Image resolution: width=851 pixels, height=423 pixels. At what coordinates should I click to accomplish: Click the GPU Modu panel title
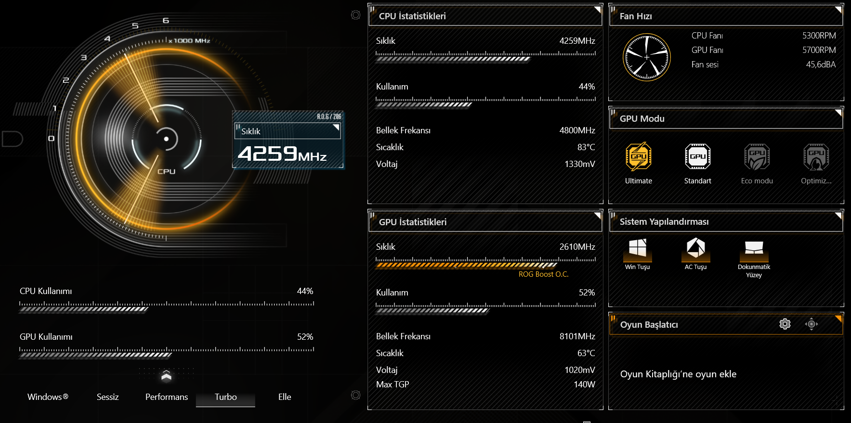coord(642,118)
